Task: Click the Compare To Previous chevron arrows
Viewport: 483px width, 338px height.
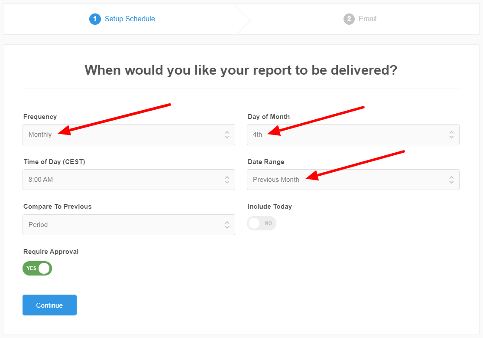Action: point(227,225)
